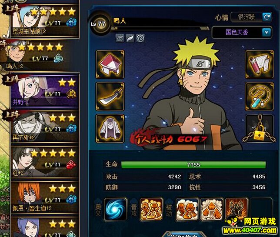Choose 再不斩+2 from ninja list
280x237 pixels.
(45, 127)
